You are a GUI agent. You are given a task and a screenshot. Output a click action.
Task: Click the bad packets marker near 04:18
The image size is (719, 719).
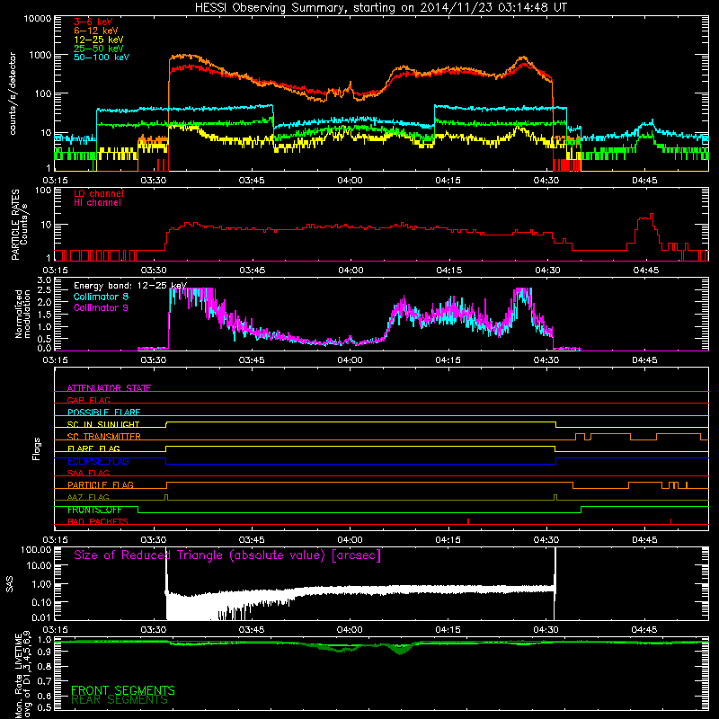click(468, 521)
